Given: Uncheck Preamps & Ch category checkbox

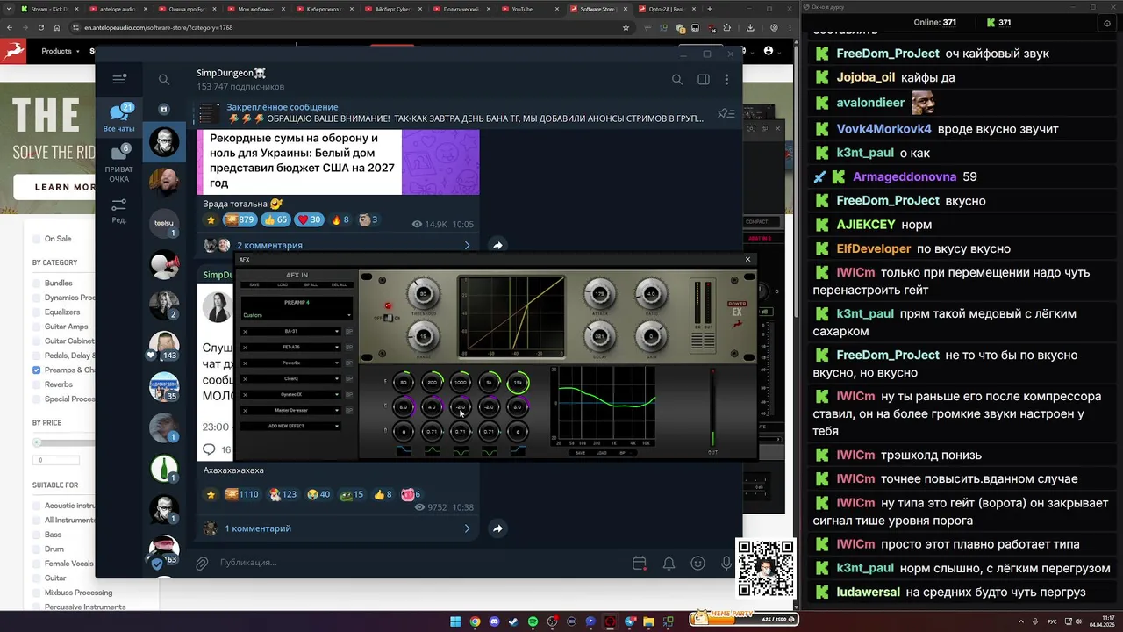Looking at the screenshot, I should pyautogui.click(x=37, y=370).
